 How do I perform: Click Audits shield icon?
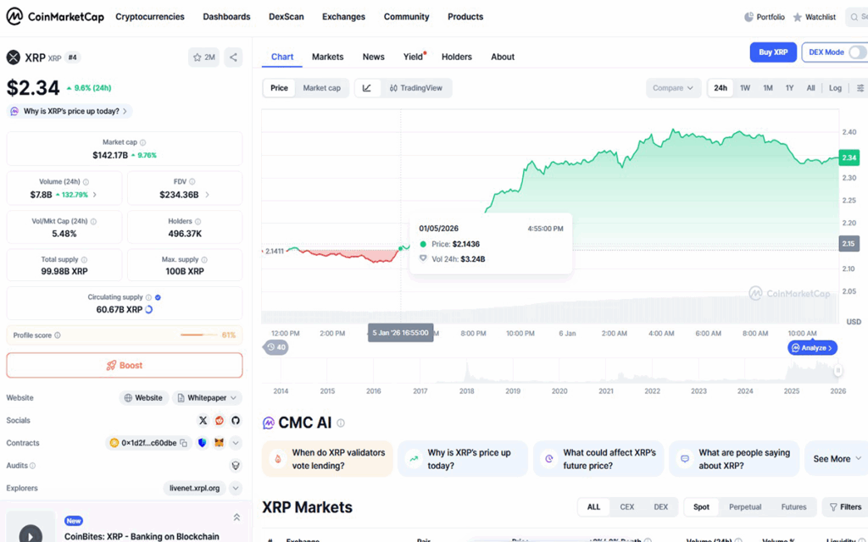236,466
